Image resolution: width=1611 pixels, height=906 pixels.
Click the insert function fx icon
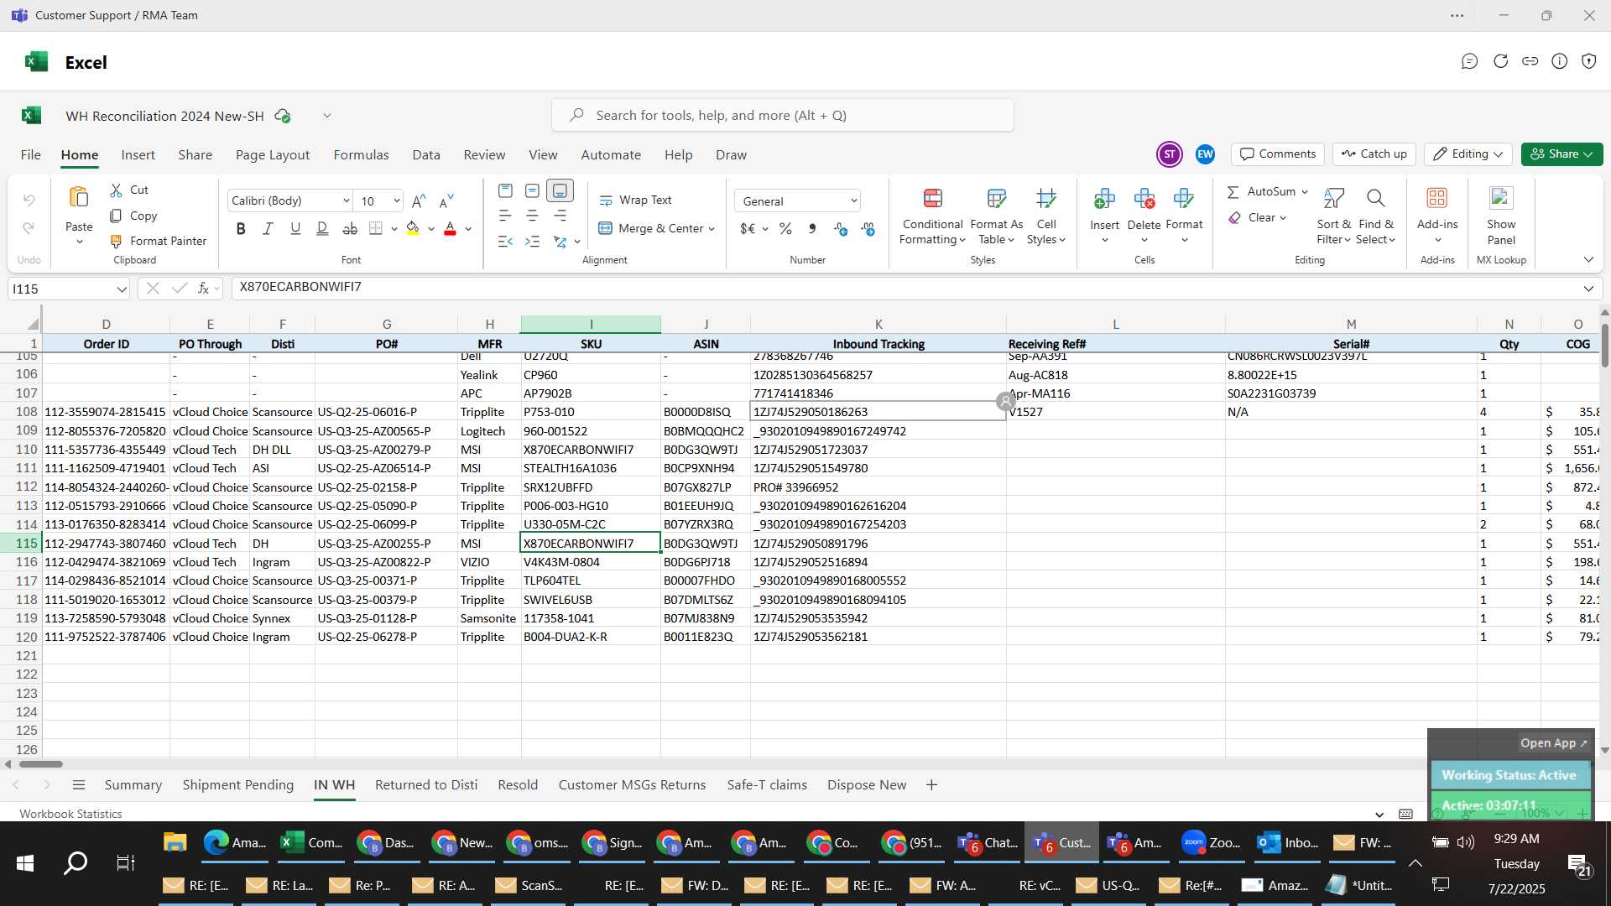pos(204,289)
